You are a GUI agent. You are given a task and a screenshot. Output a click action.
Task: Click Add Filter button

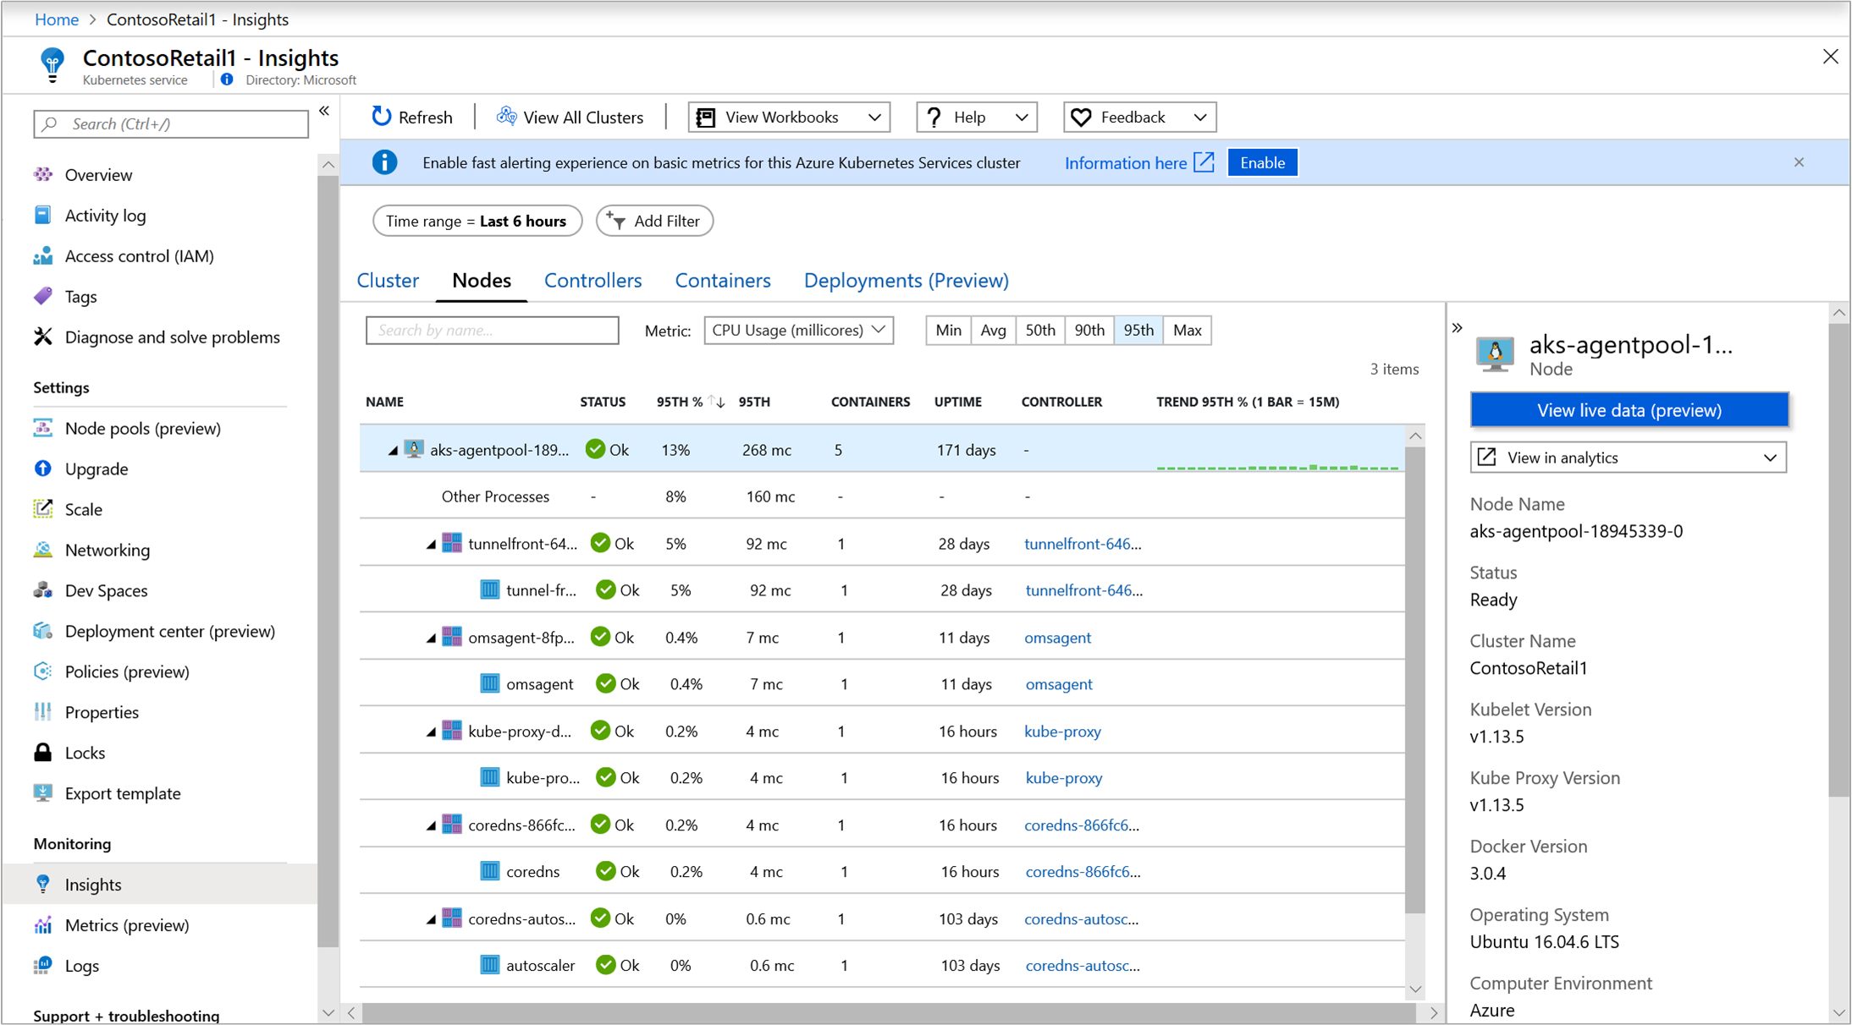(654, 221)
